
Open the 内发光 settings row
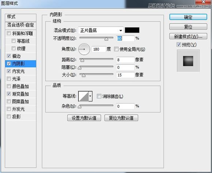21,71
